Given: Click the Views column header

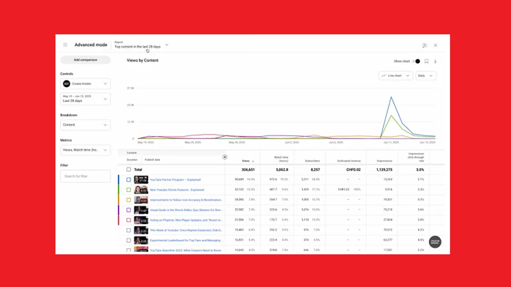Looking at the screenshot, I should coord(246,161).
